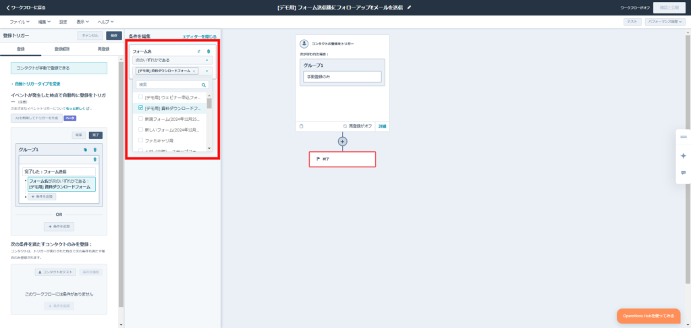
Task: Open the 編集 menu in the menu bar
Action: click(x=44, y=22)
